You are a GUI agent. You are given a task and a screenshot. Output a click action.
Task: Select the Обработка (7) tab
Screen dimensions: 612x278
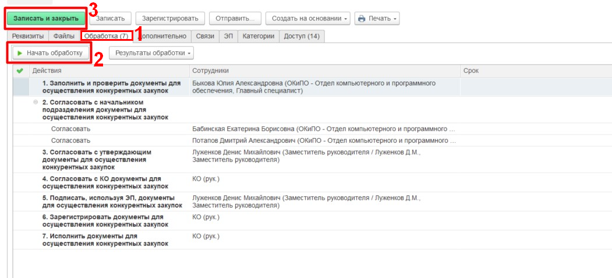pyautogui.click(x=106, y=36)
